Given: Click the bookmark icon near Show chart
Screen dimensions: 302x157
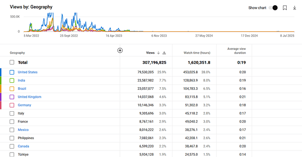Looking at the screenshot, I should tap(284, 8).
